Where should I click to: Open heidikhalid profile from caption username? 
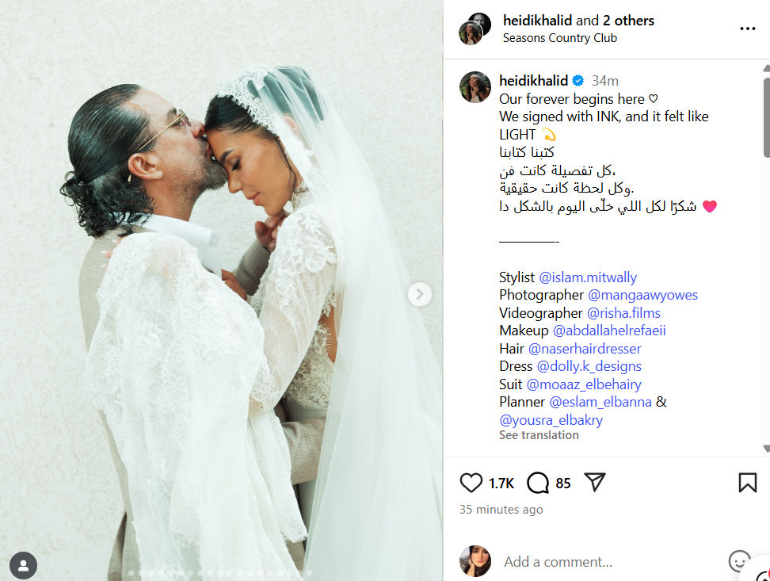(x=533, y=81)
